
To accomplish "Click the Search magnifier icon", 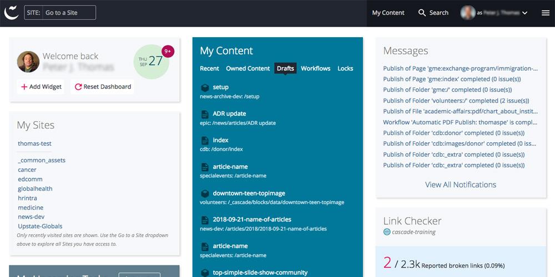I will (422, 13).
